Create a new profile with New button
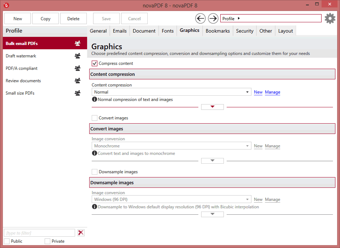340x248 pixels. [x=18, y=19]
